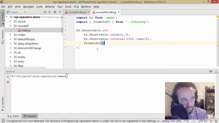The image size is (219, 123).
Task: Click the fold marker at line 1
Action: click(x=75, y=17)
